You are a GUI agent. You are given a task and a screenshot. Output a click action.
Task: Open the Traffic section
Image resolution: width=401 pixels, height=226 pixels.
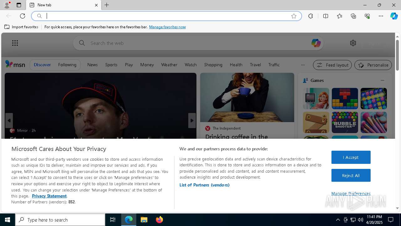pos(274,65)
